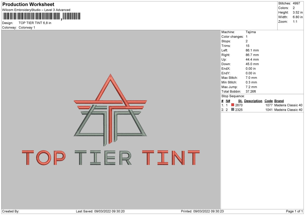Click the Left value 86.1 mm
305x215 pixels.
[252, 50]
